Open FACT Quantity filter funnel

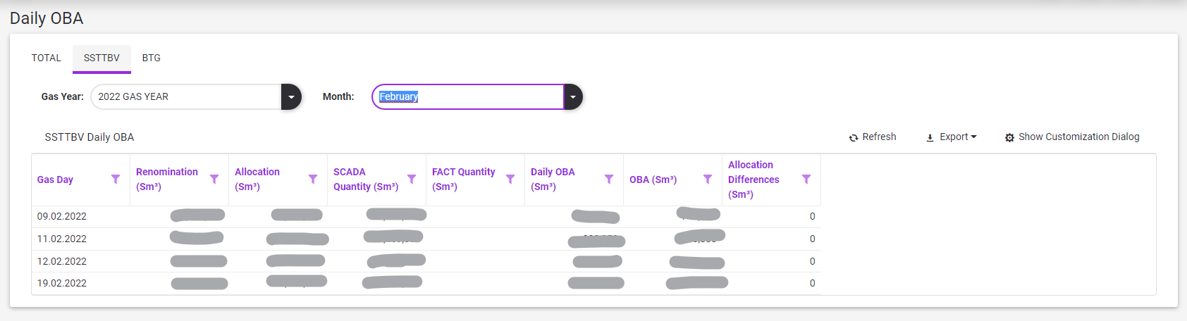(510, 180)
